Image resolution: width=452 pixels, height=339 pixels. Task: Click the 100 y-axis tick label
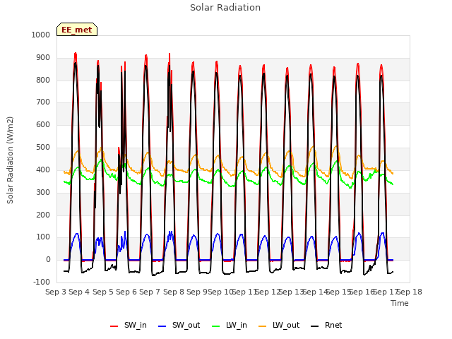click(43, 237)
